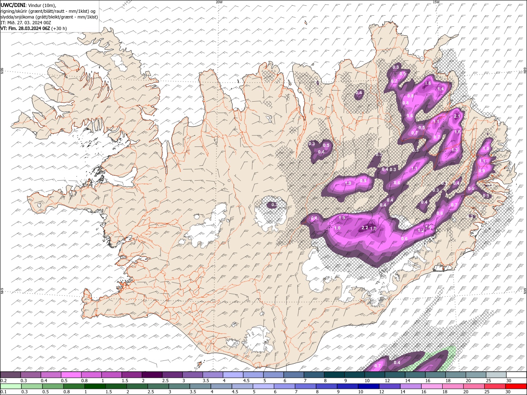Click the light pink 16 rain scale swatch
The height and width of the screenshot is (395, 527).
click(432, 386)
